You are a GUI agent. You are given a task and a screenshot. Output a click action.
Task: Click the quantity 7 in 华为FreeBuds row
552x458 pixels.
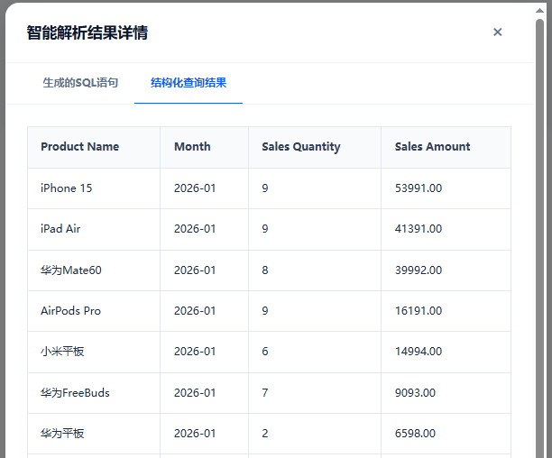[x=265, y=393]
